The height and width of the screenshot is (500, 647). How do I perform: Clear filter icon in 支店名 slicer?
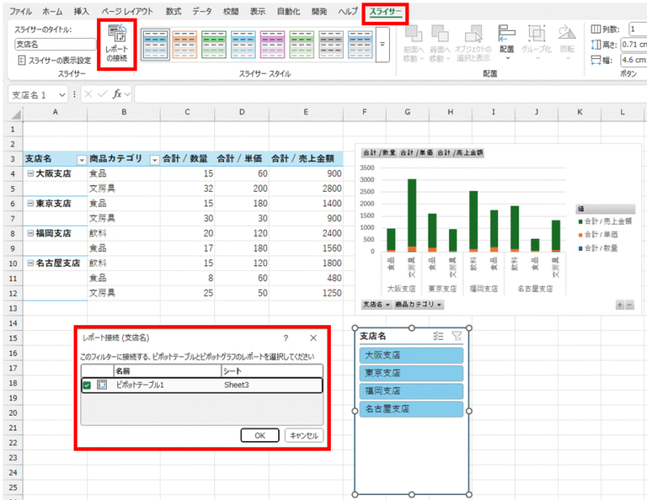point(457,337)
